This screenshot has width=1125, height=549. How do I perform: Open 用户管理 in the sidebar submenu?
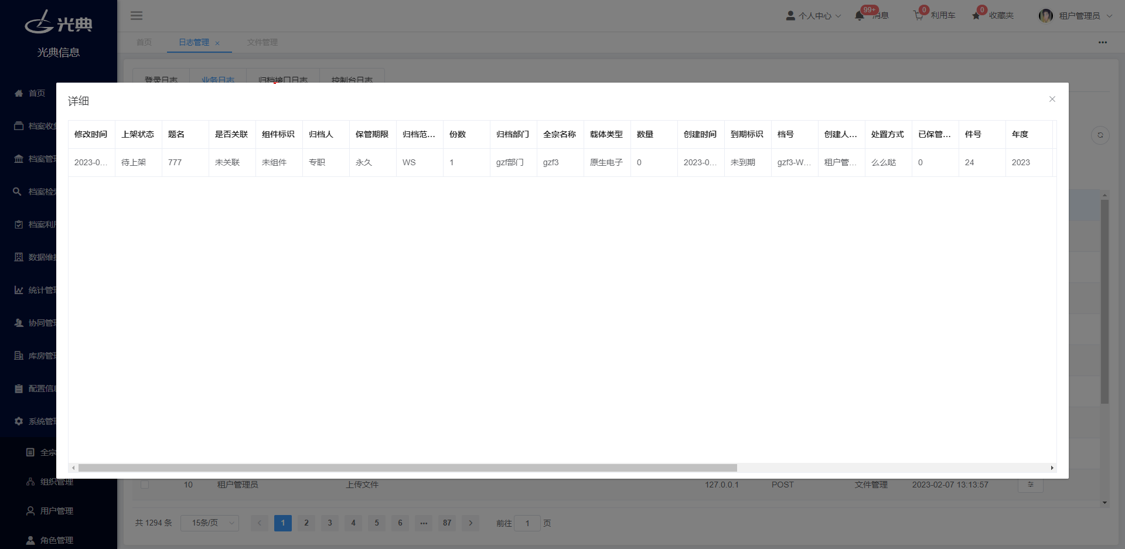pyautogui.click(x=57, y=511)
